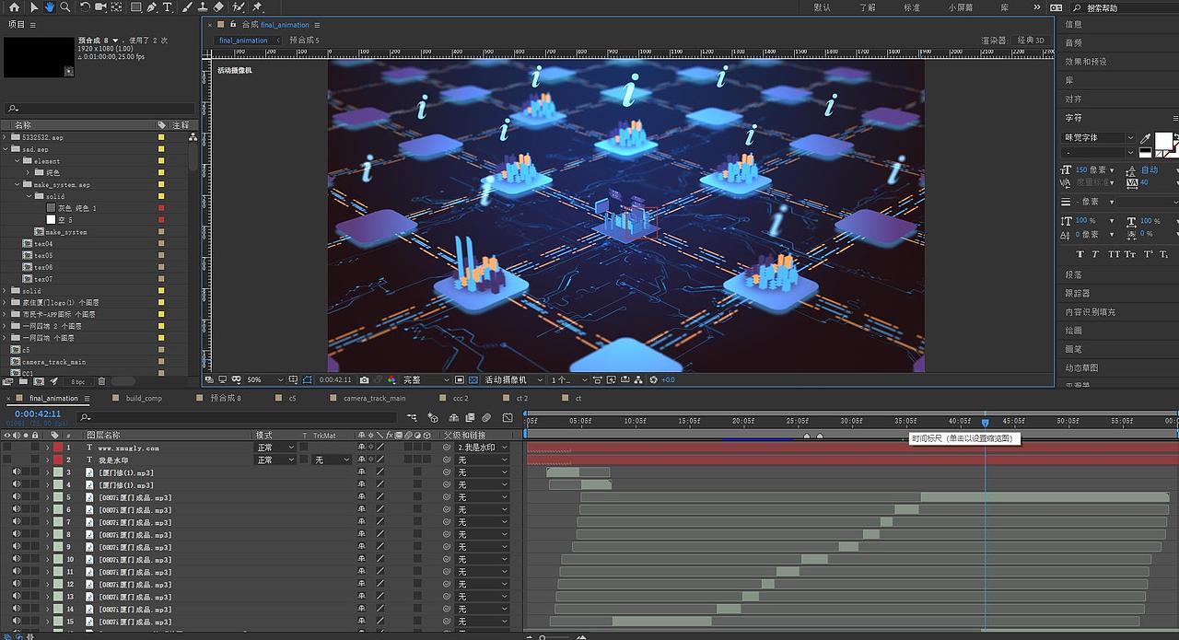The width and height of the screenshot is (1179, 640).
Task: Open the timeline Graph Editor
Action: [507, 418]
